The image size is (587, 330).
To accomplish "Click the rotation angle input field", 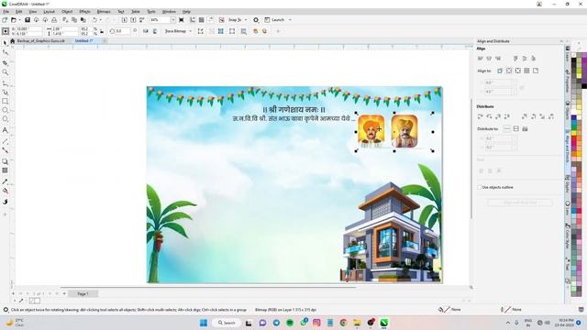I will pyautogui.click(x=123, y=31).
